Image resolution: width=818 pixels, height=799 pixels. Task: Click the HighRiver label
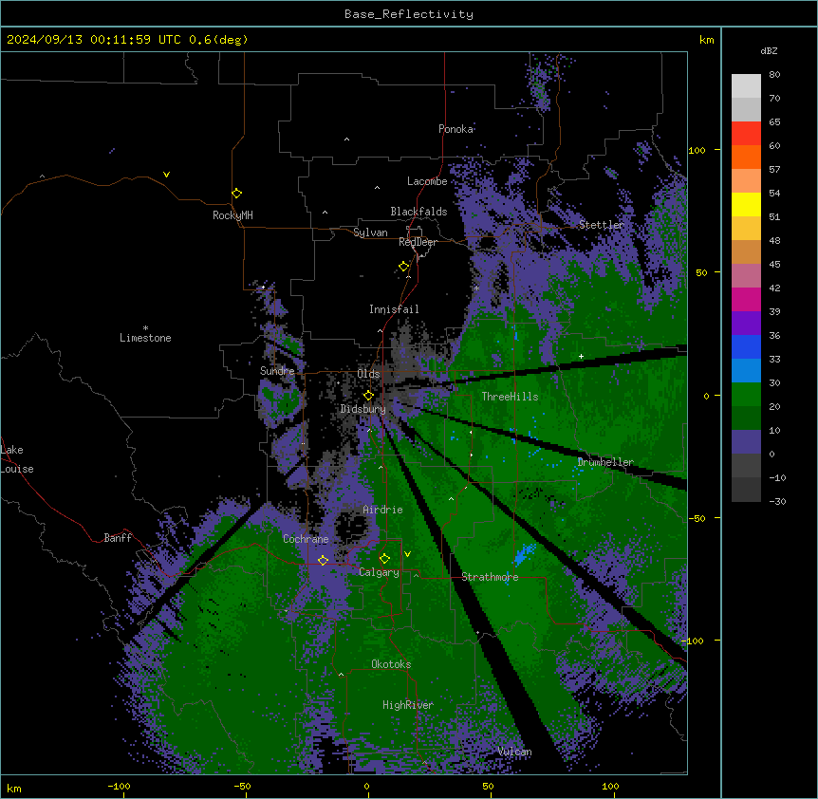[408, 705]
